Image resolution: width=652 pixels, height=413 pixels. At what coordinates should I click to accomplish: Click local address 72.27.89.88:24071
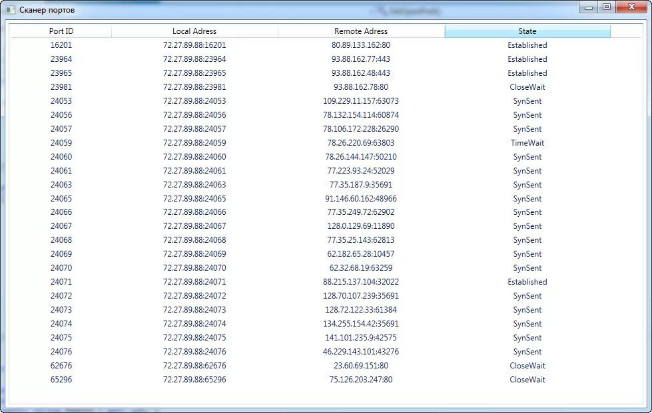coord(194,282)
